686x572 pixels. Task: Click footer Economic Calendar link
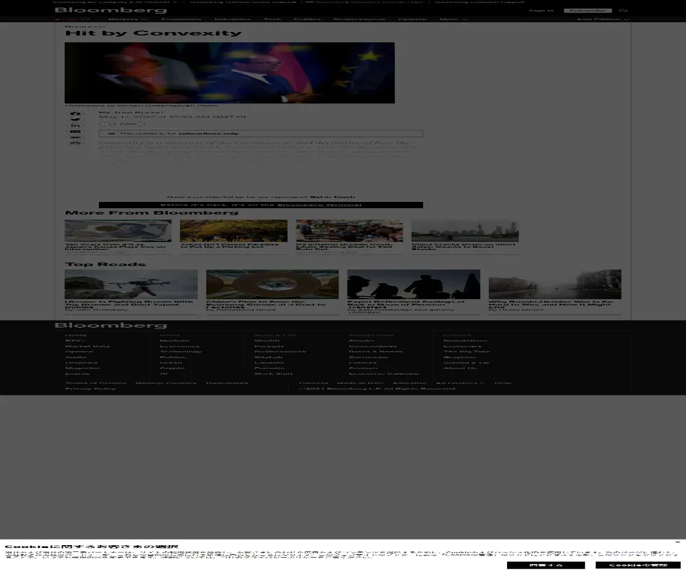click(384, 374)
